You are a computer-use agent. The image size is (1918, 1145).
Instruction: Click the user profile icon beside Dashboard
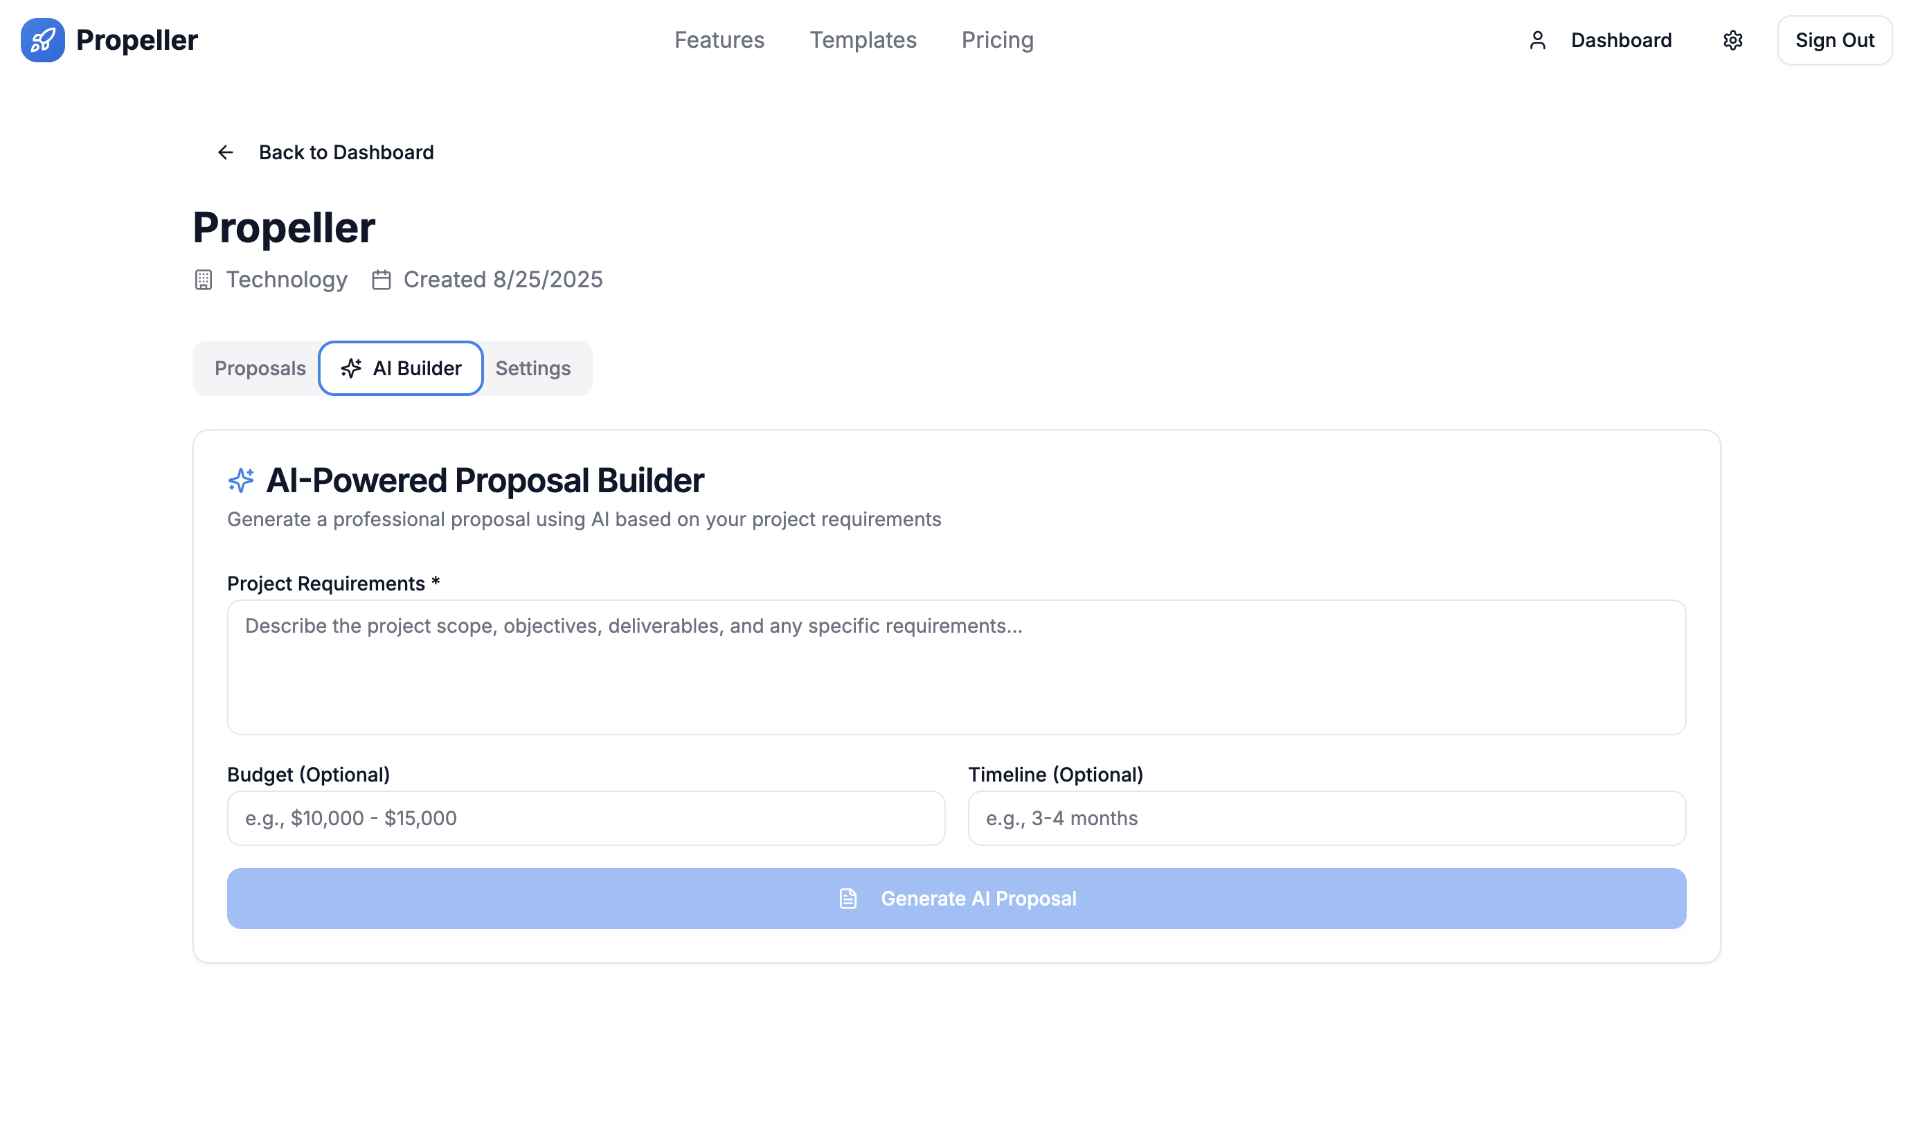pyautogui.click(x=1538, y=40)
